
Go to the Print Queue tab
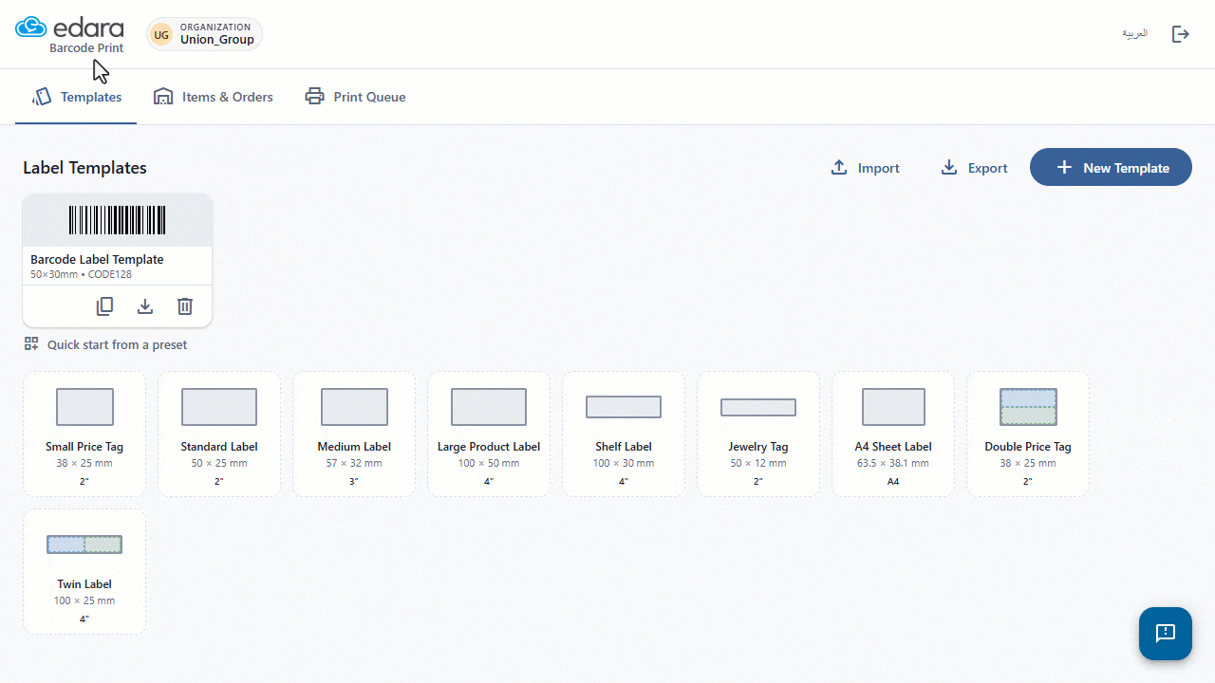point(355,97)
